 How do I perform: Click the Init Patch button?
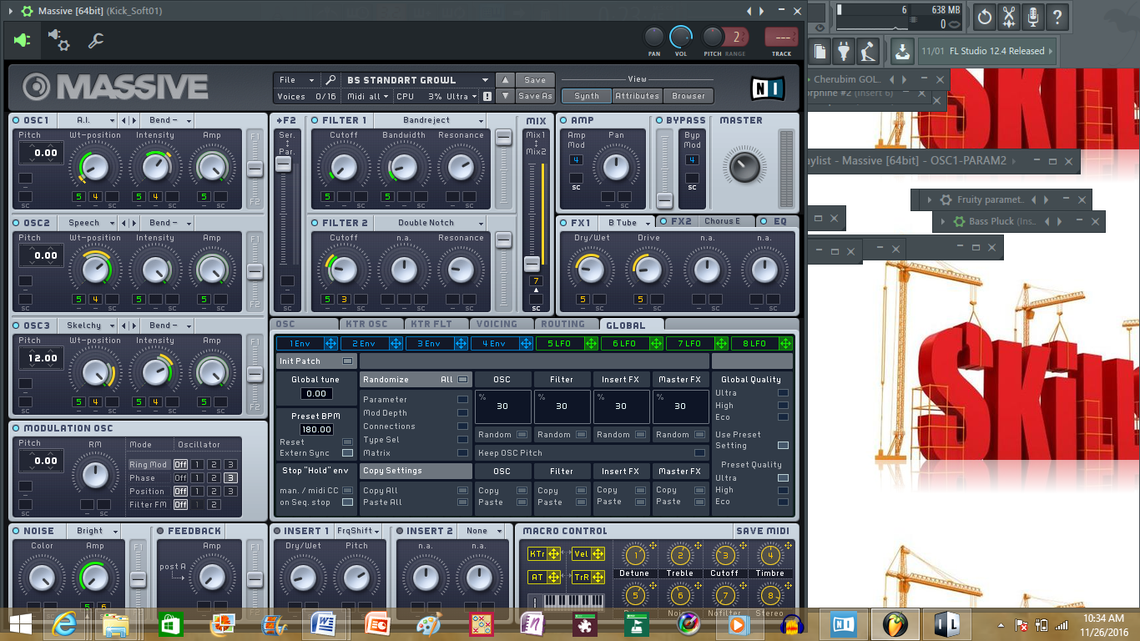click(315, 361)
